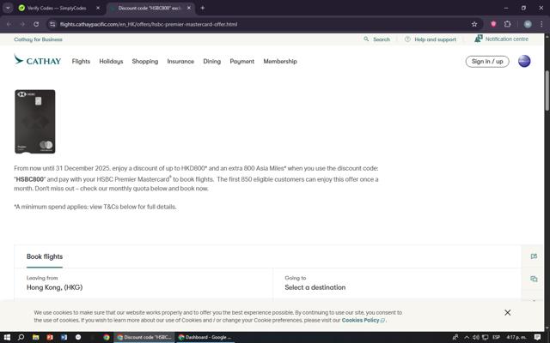
Task: Click the pink shield extension icon
Action: pyautogui.click(x=493, y=24)
